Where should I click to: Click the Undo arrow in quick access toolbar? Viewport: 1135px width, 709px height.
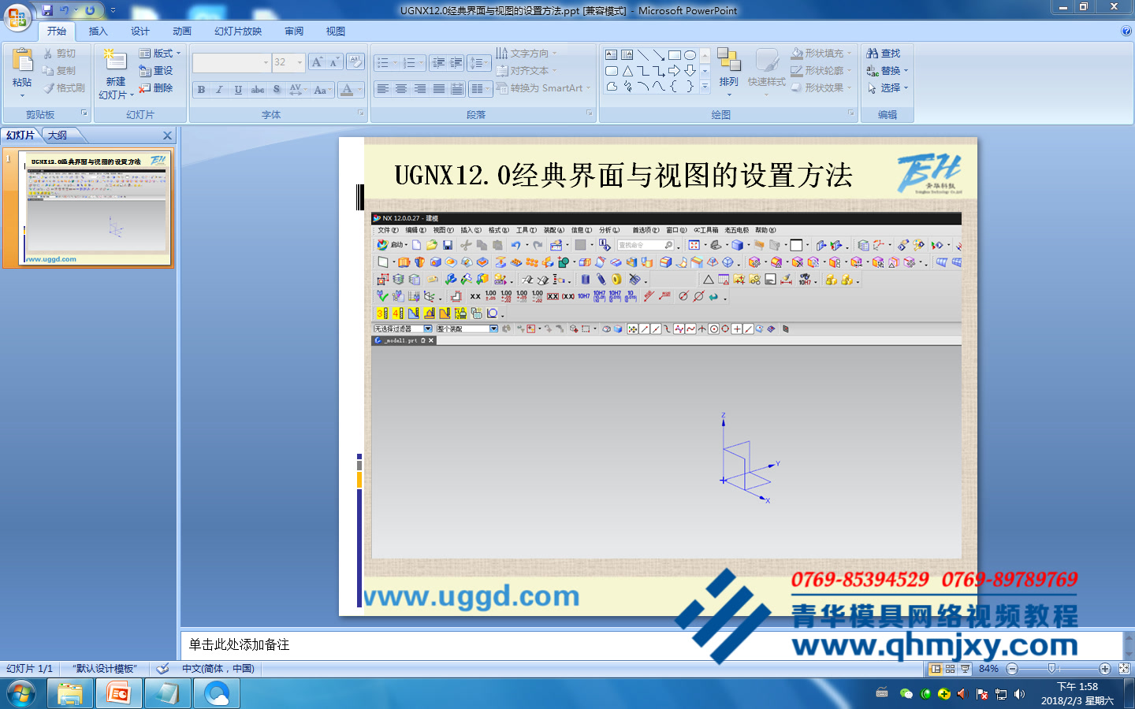[65, 10]
